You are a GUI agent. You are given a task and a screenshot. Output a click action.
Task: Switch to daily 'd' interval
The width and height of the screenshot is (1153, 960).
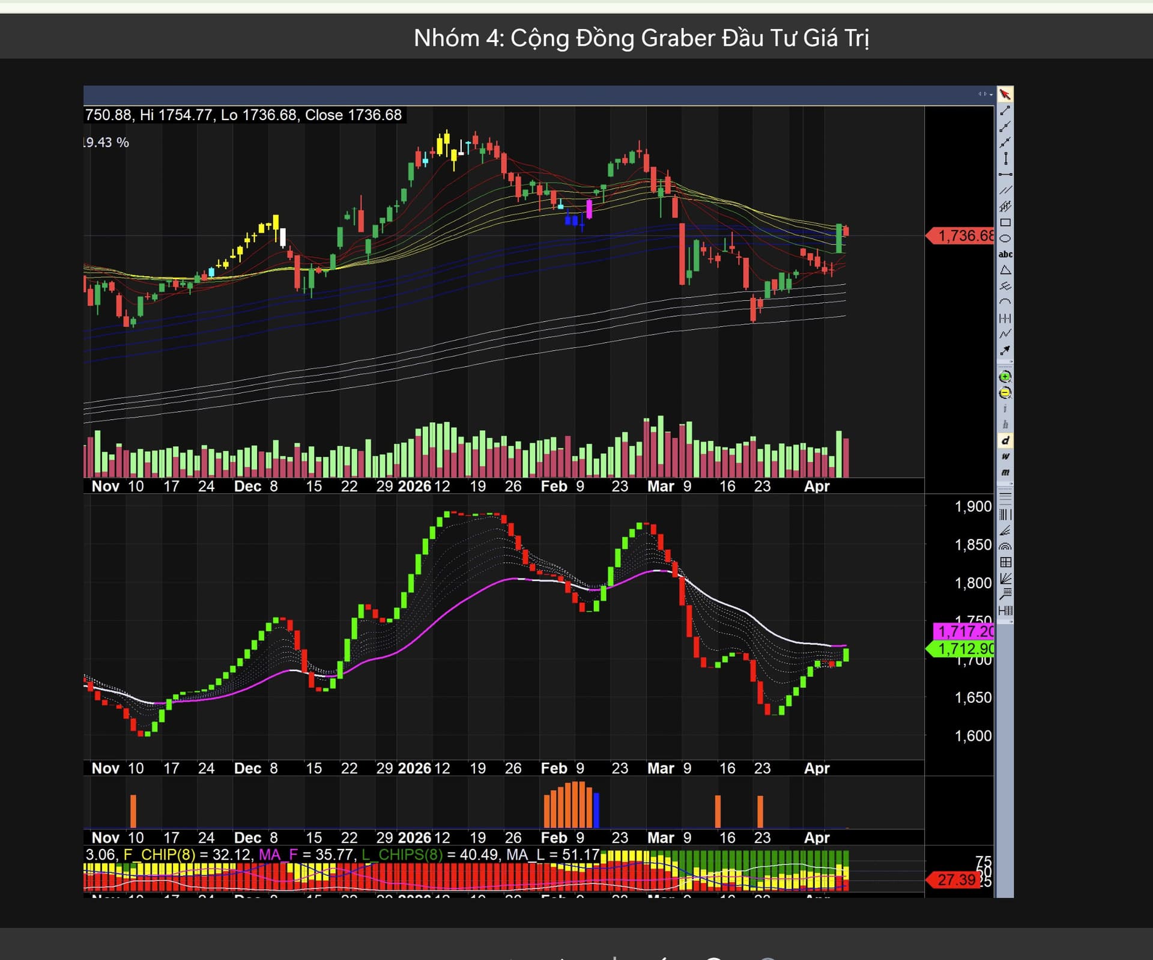tap(1005, 440)
